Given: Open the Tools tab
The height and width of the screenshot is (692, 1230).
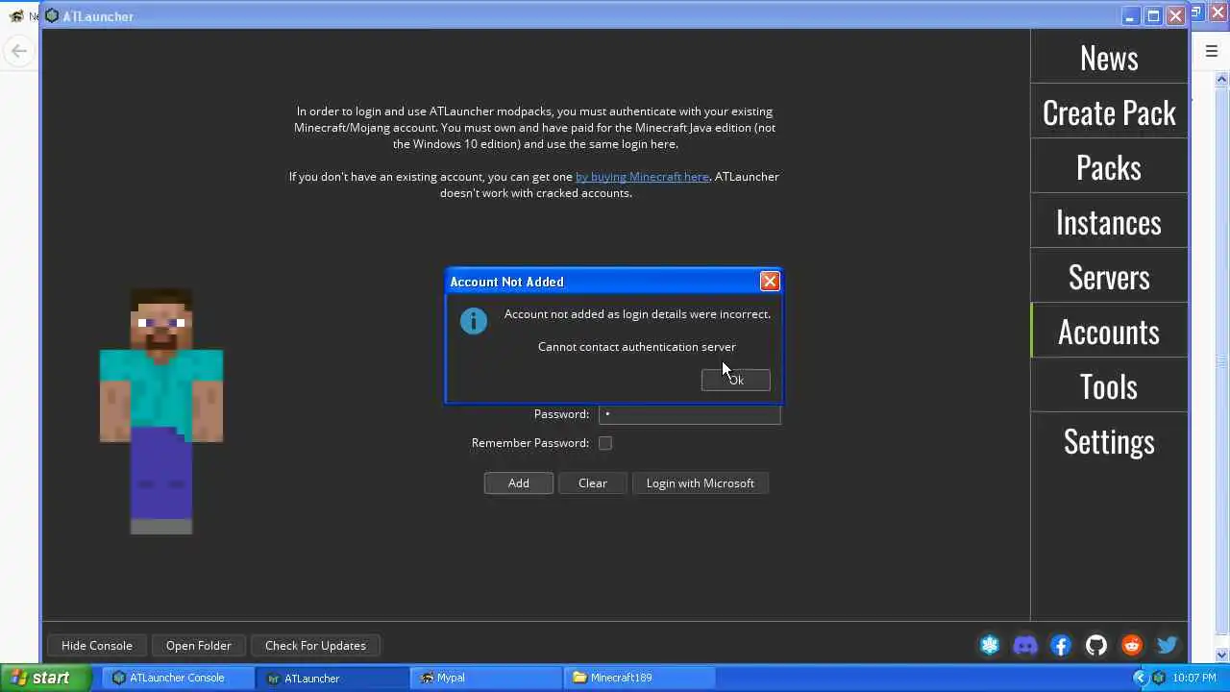Looking at the screenshot, I should coord(1109,385).
